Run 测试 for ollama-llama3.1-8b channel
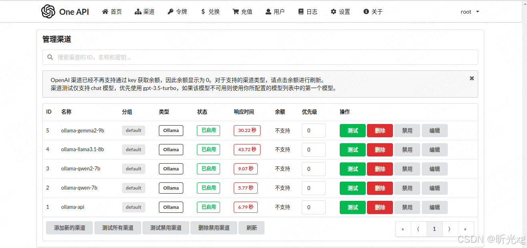527x248 pixels. click(352, 150)
